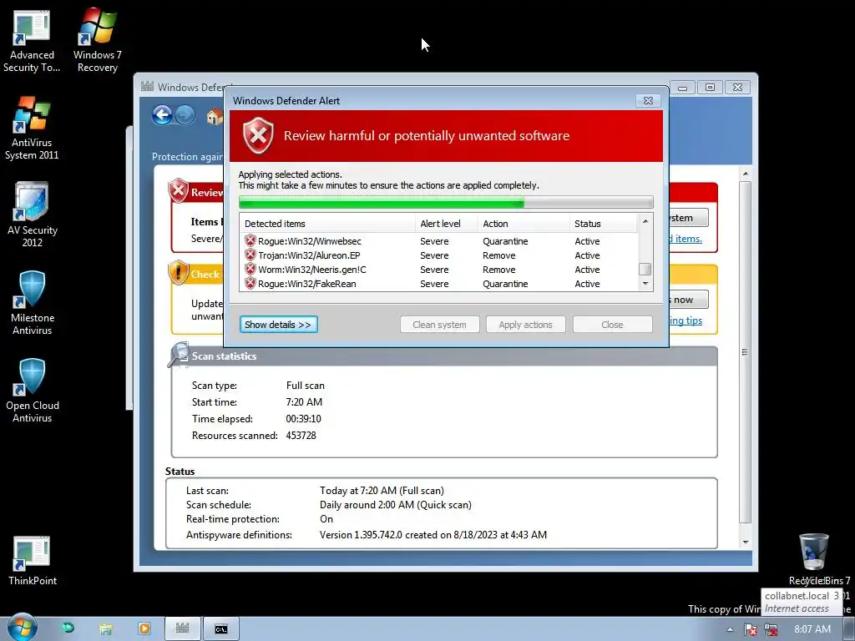Image resolution: width=855 pixels, height=641 pixels.
Task: Click the 8:07 AM taskbar clock
Action: [812, 629]
